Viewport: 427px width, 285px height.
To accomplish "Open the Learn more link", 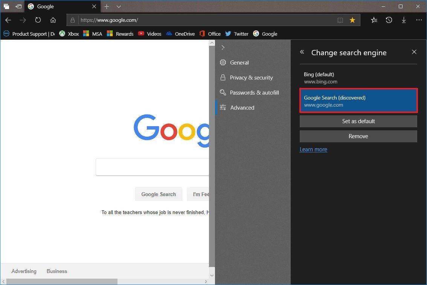I will [x=313, y=149].
